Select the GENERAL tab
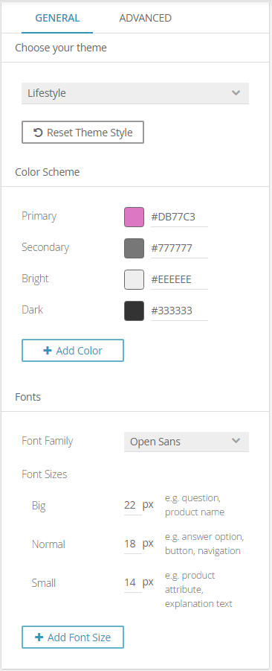 57,18
